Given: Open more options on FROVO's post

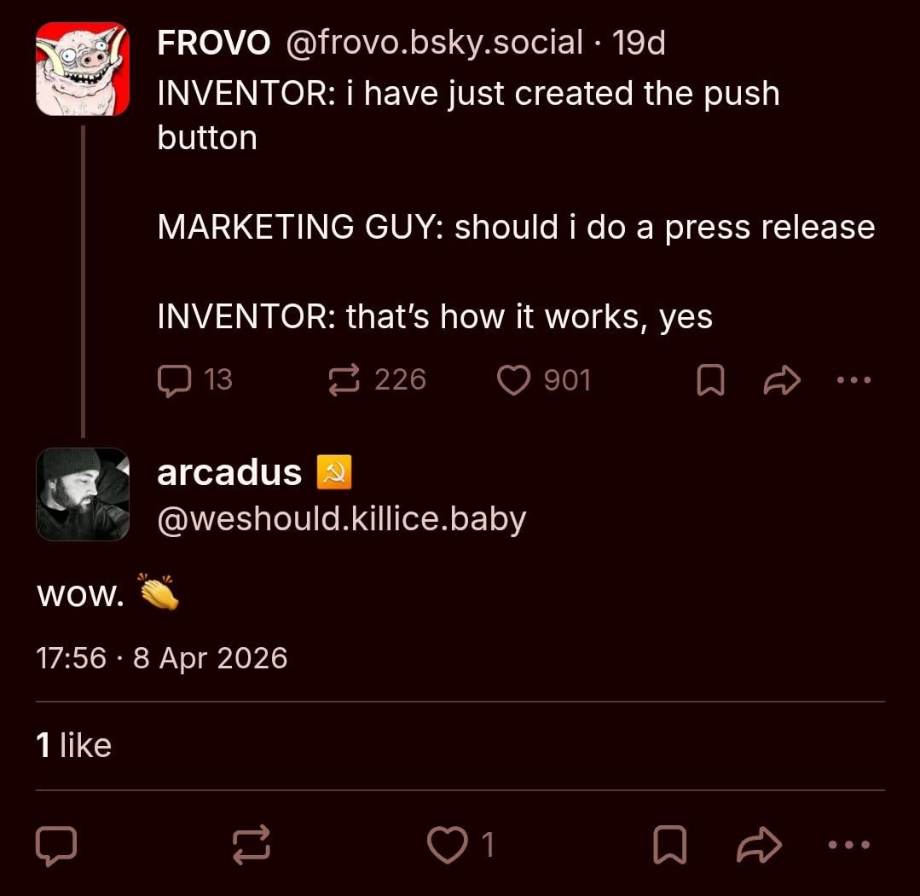Looking at the screenshot, I should (x=853, y=380).
